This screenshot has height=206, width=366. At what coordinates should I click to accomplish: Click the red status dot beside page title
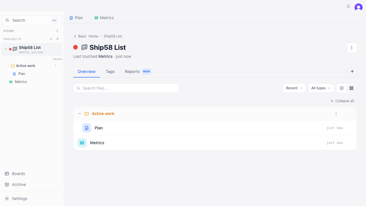(x=75, y=47)
